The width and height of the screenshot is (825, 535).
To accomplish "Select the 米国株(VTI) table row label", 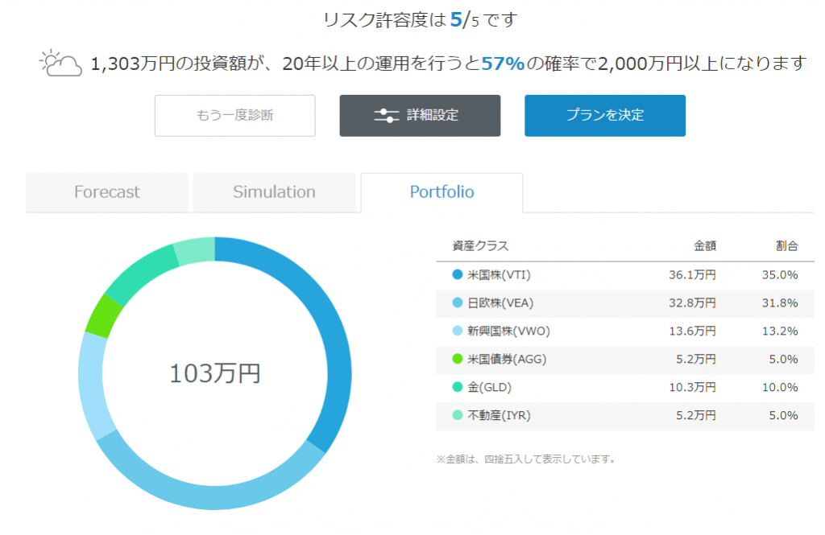I will pos(499,275).
